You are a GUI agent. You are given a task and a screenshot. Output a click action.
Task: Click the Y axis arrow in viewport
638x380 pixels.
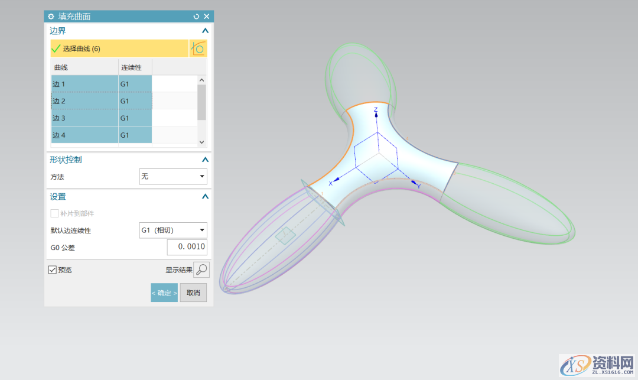(415, 184)
